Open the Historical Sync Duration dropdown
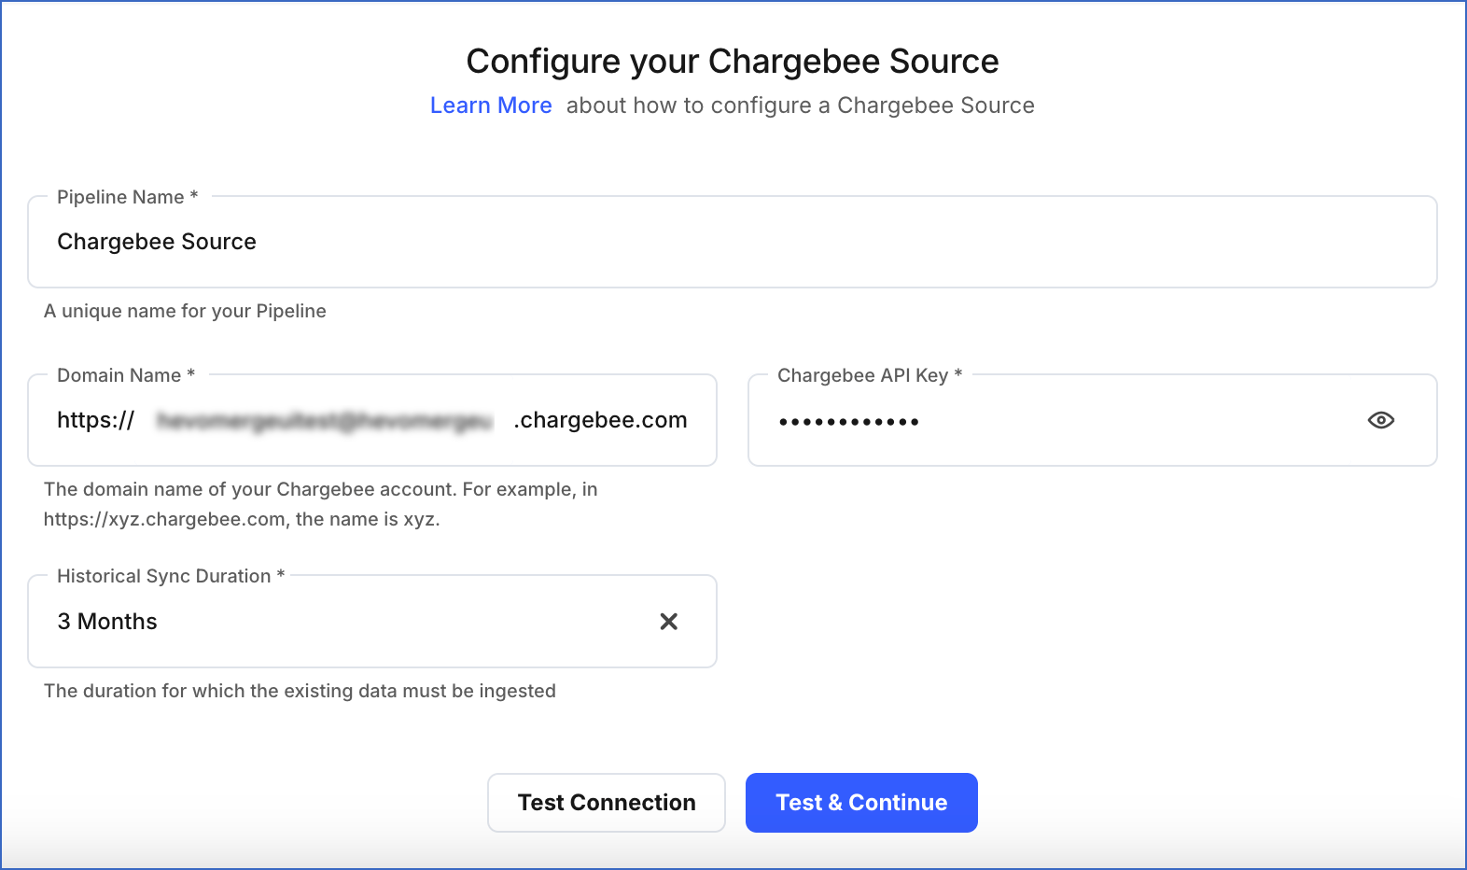 click(372, 622)
